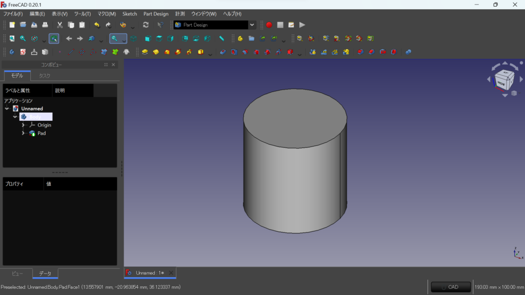Select the Pocket tool icon
Viewport: 525px width, 295px height.
[x=223, y=52]
